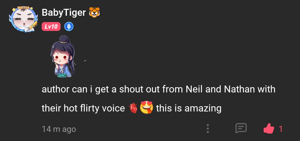Click the like count number 1
This screenshot has height=141, width=300.
(281, 129)
